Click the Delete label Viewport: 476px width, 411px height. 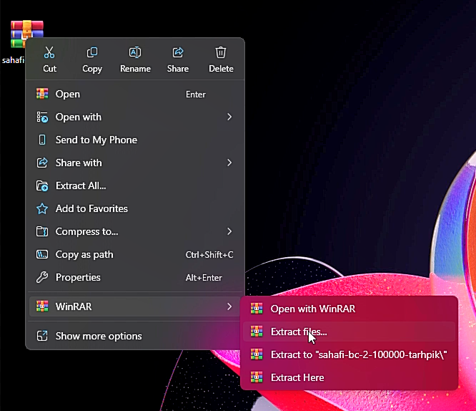click(221, 69)
